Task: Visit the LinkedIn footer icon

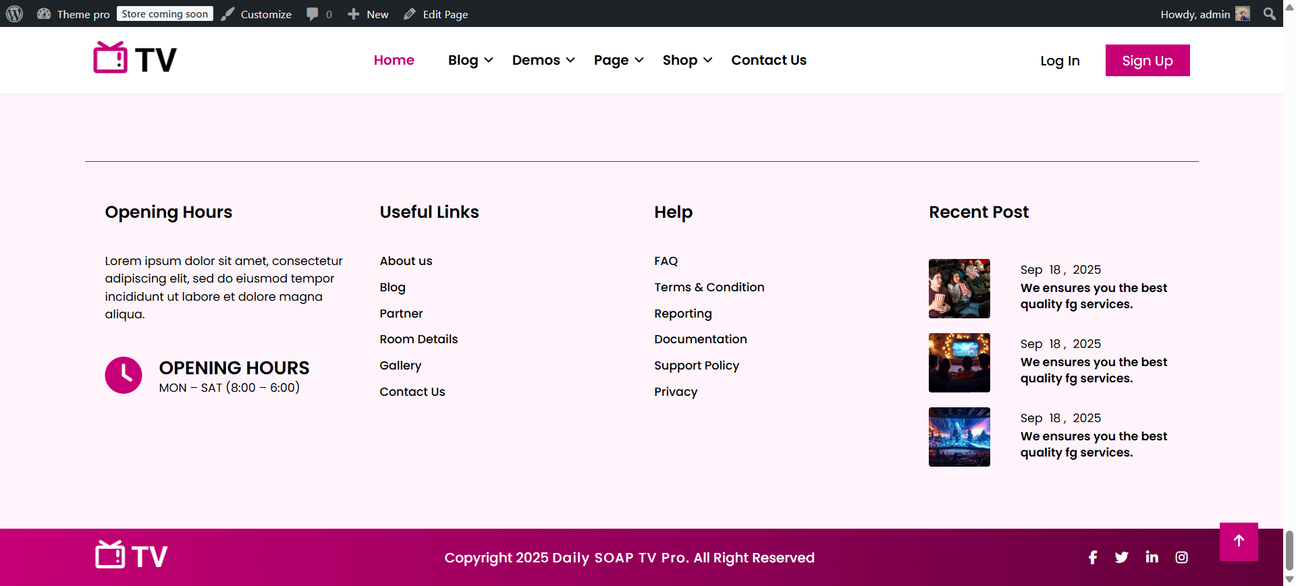Action: click(x=1152, y=557)
